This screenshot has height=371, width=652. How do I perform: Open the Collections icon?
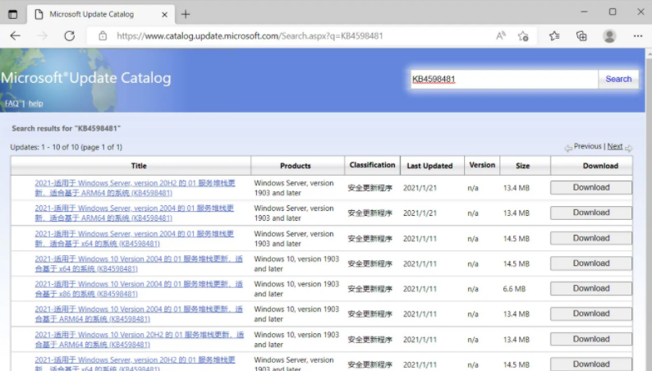click(581, 36)
